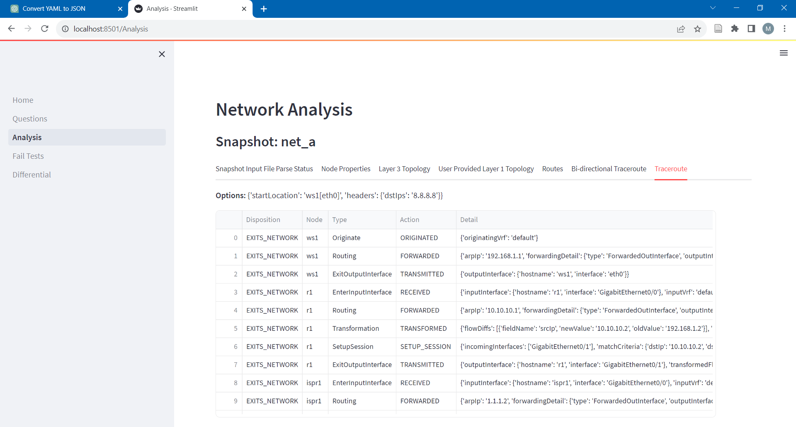Reload the current page
This screenshot has height=427, width=796.
tap(45, 29)
